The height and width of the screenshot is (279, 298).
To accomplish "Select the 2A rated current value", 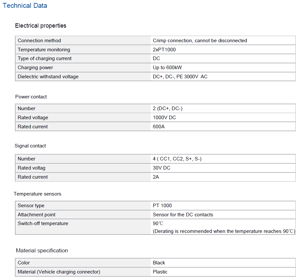I will point(156,177).
